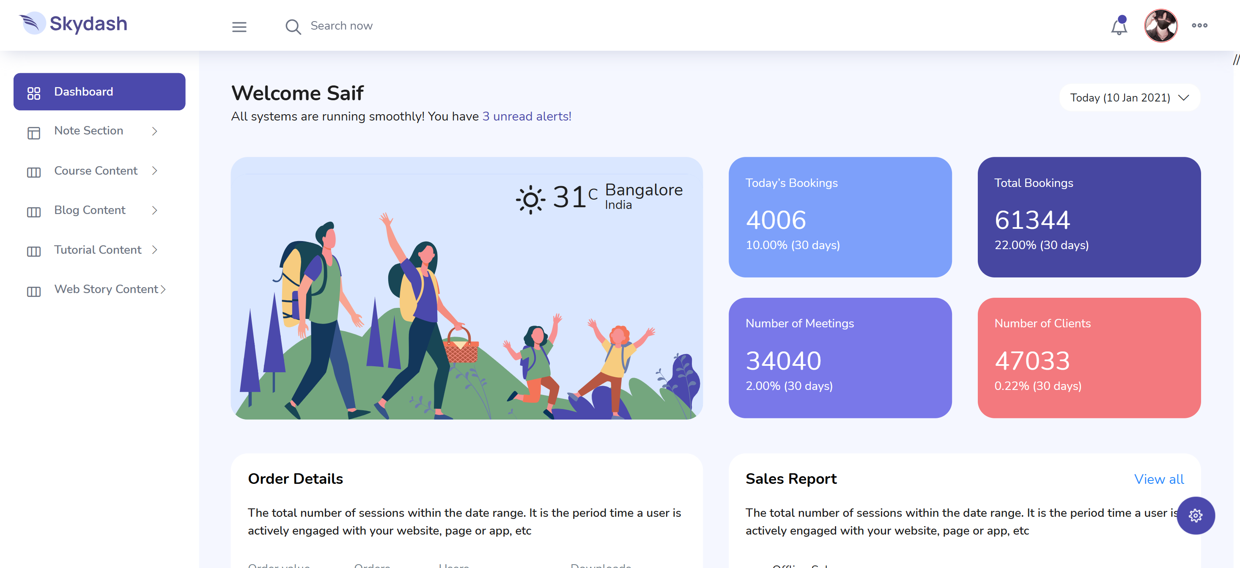
Task: Open the Today (10 Jan 2021) dropdown
Action: 1129,98
